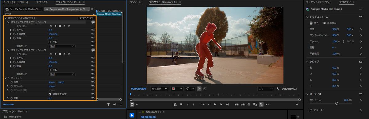Click the Mark Out brace icon
The image size is (369, 119).
click(x=193, y=104)
